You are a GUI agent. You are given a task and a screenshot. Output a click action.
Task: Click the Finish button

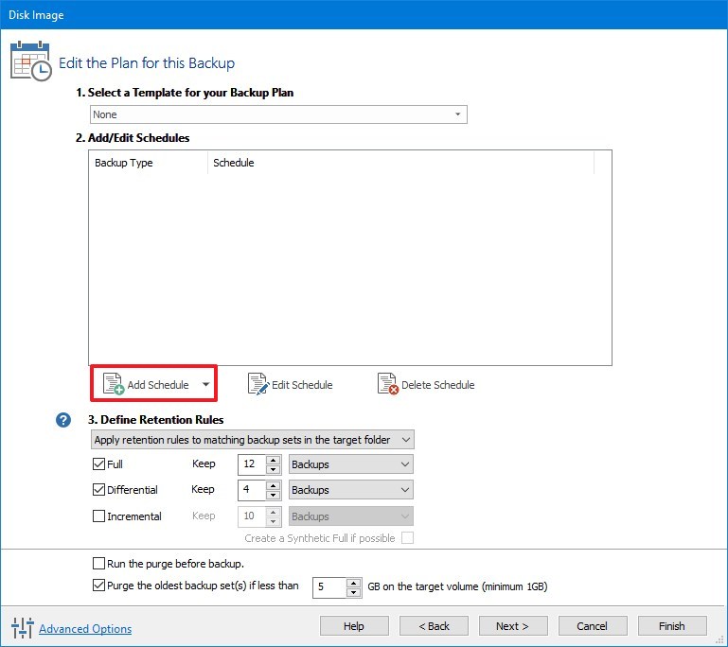tap(672, 626)
